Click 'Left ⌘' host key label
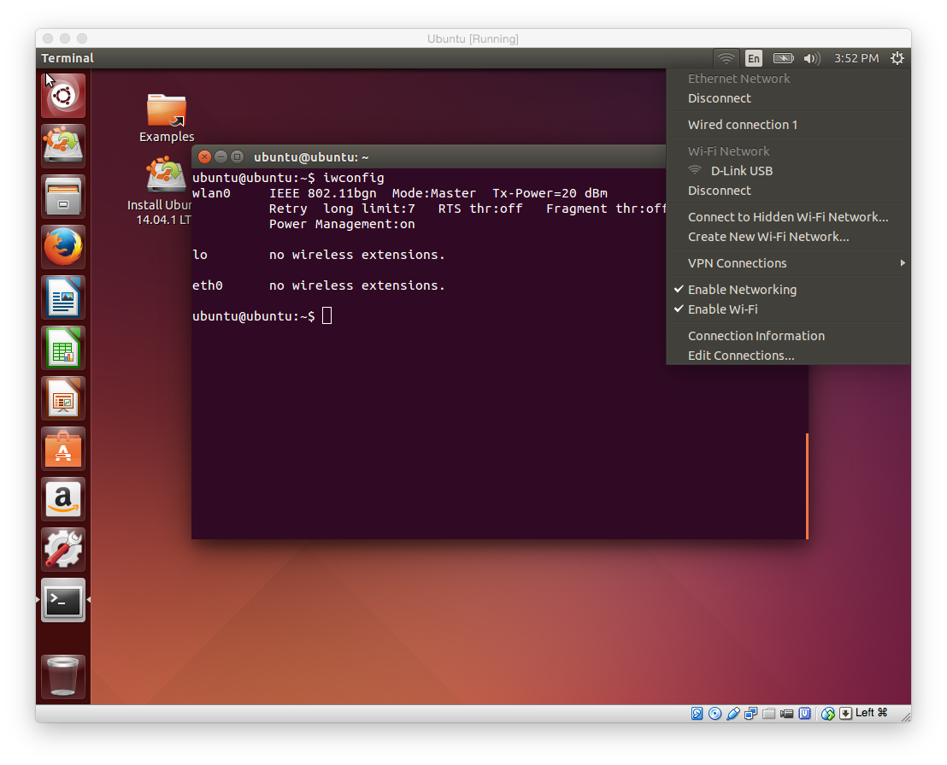Screen dimensions: 947x765 click(872, 713)
